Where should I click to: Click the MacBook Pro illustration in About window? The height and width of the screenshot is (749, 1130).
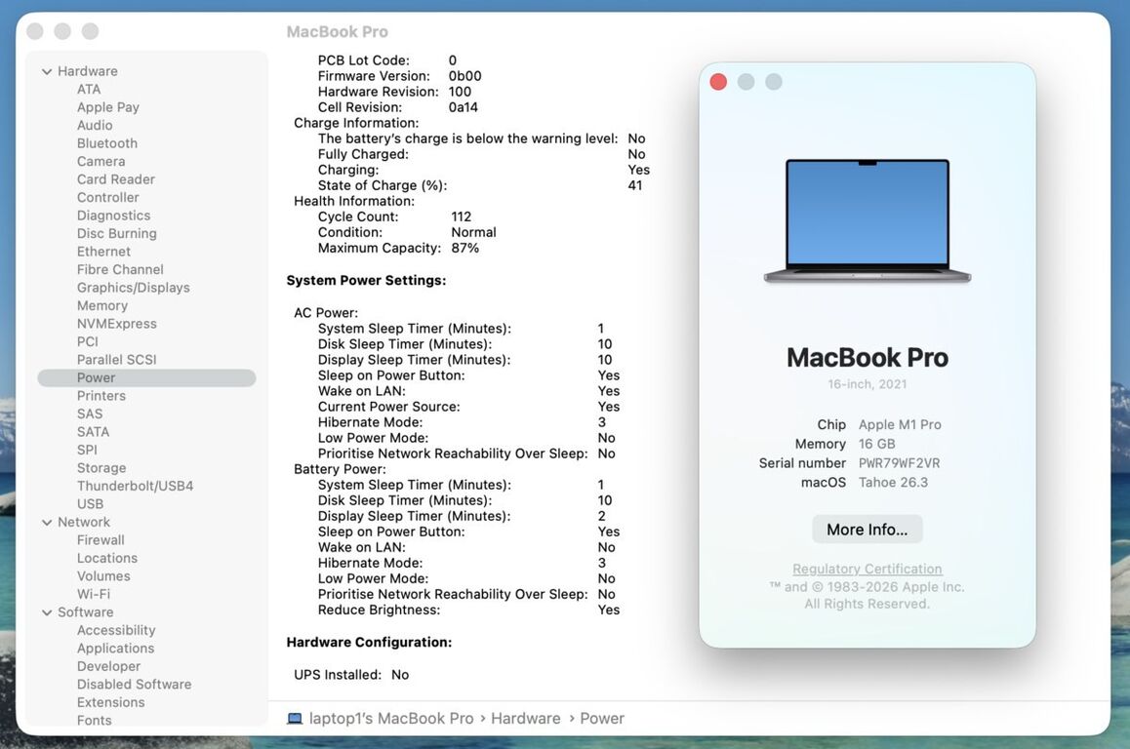coord(867,220)
